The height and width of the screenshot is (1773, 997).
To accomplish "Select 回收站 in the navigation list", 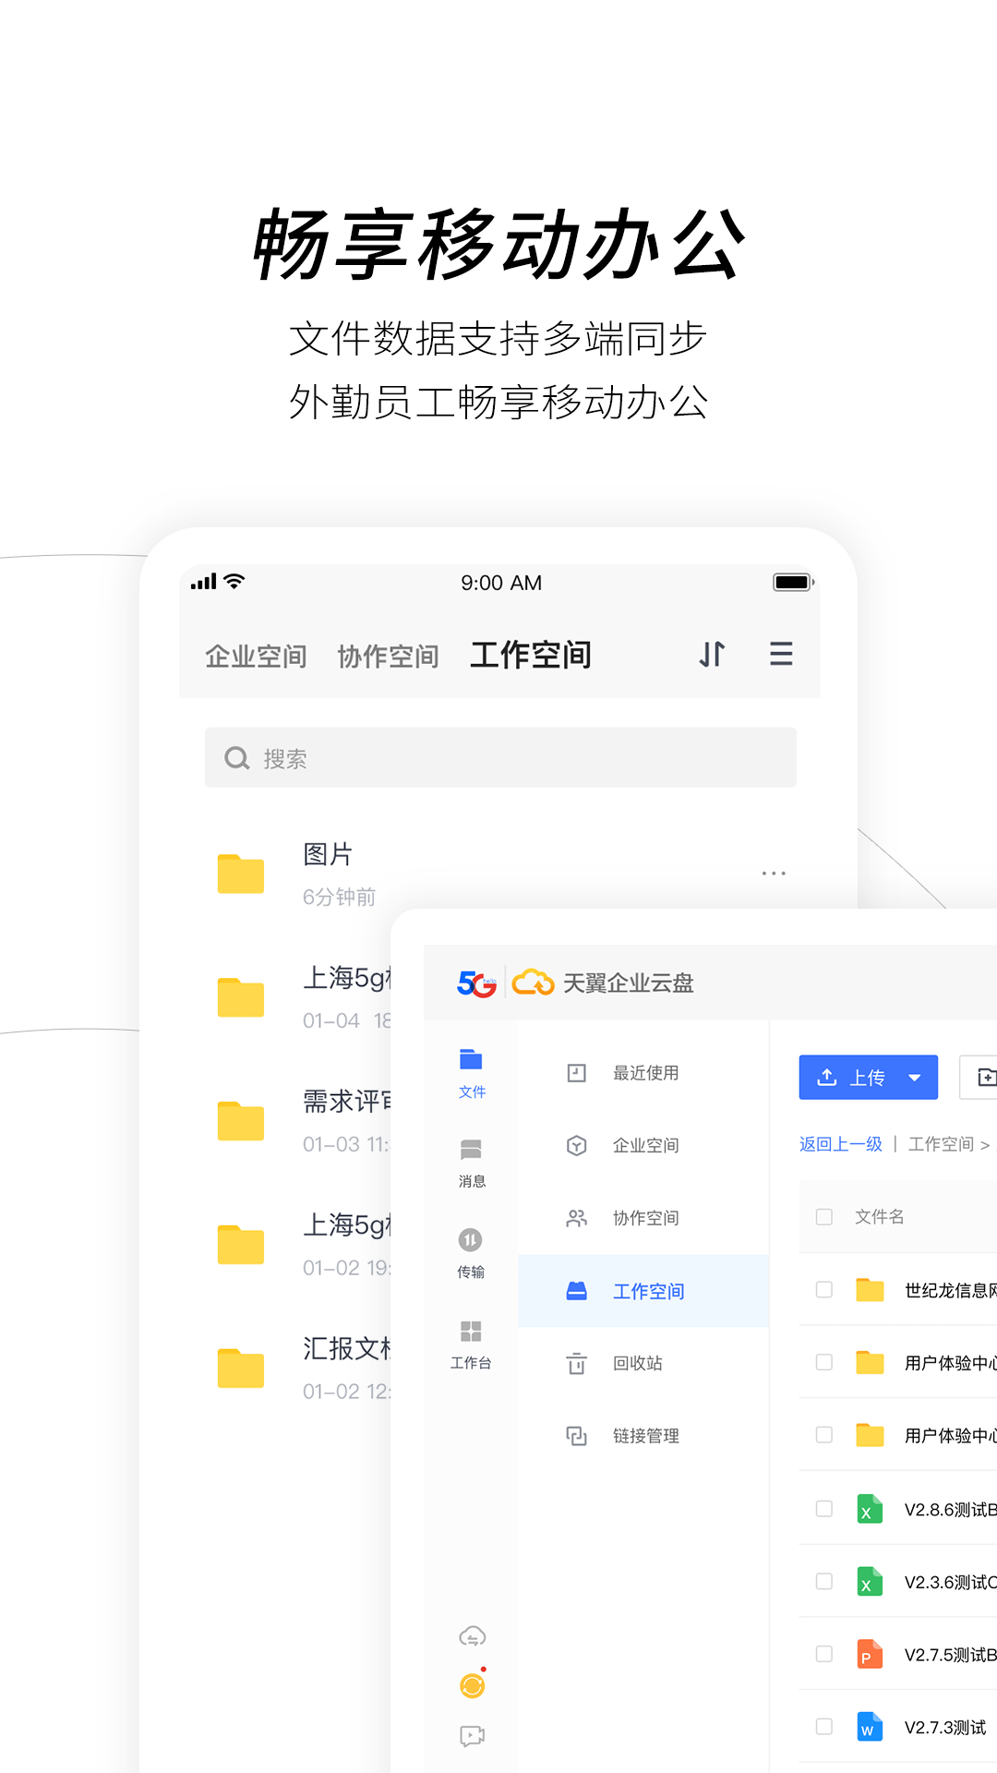I will click(x=637, y=1363).
